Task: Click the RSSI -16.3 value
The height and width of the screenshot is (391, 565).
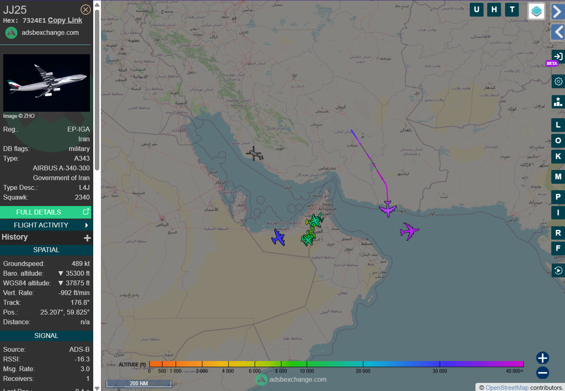Action: [82, 359]
